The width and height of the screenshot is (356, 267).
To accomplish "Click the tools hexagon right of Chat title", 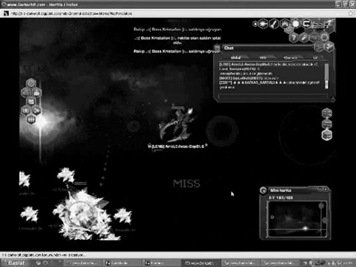I will (329, 47).
